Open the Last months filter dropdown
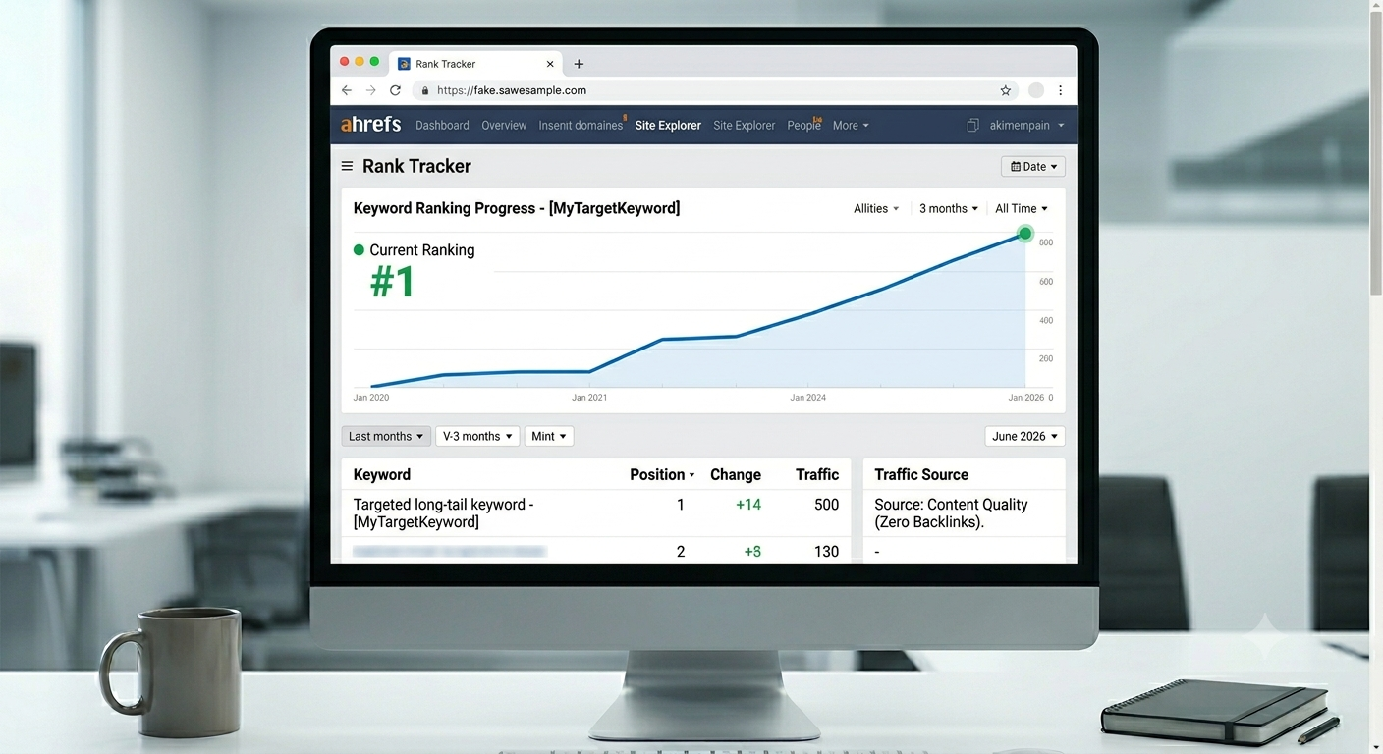 point(386,436)
